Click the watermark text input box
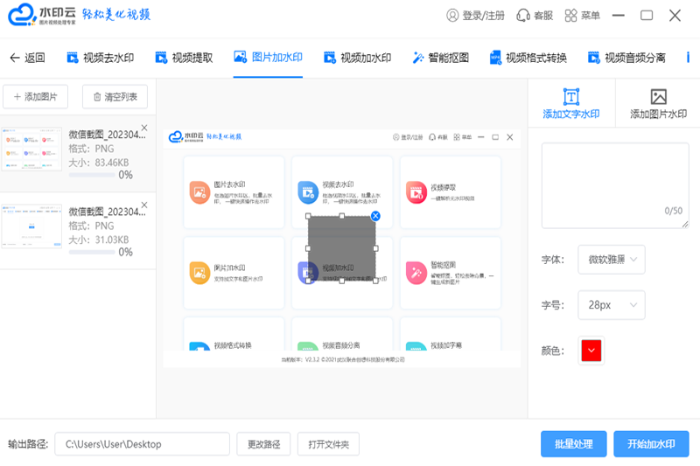 pos(614,184)
